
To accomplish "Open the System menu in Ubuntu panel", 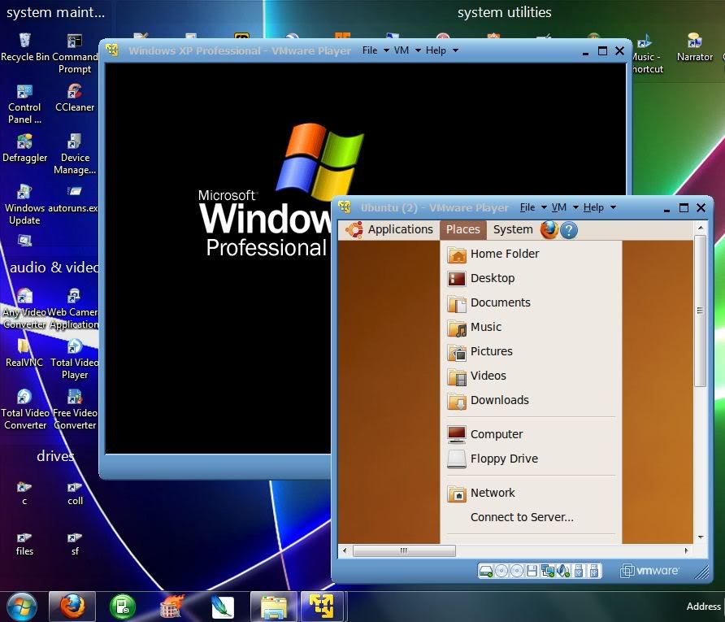I will [x=513, y=229].
